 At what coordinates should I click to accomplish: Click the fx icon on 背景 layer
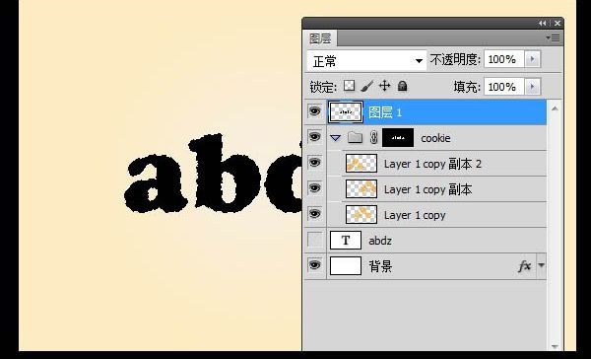(x=524, y=266)
